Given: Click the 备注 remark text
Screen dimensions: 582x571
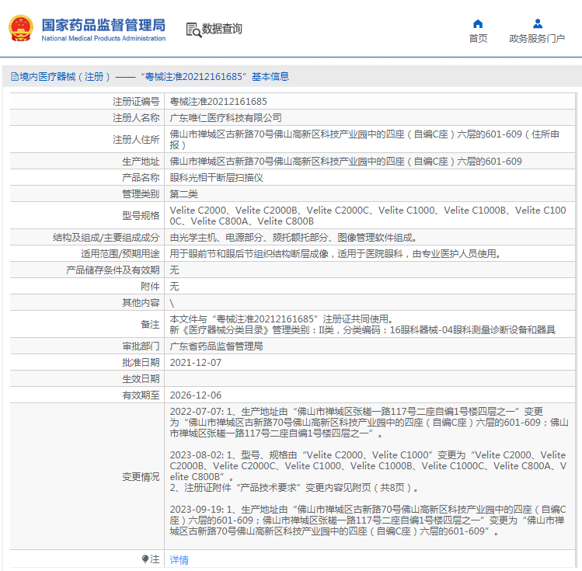Looking at the screenshot, I should (362, 324).
